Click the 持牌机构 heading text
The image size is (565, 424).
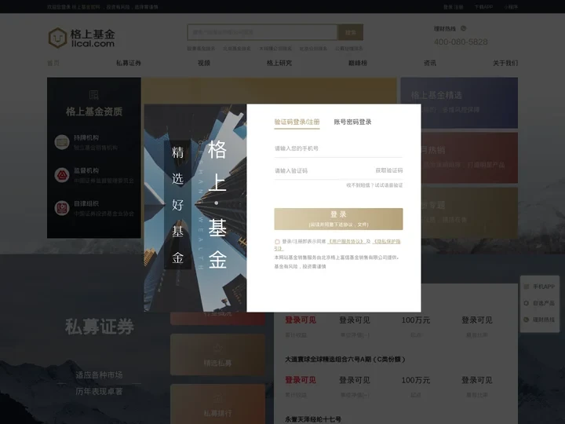click(86, 137)
